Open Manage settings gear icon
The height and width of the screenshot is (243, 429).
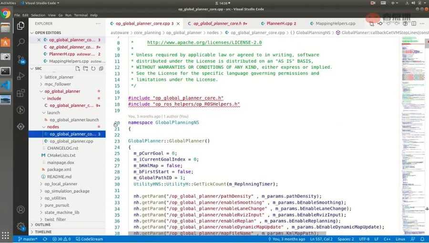(21, 226)
